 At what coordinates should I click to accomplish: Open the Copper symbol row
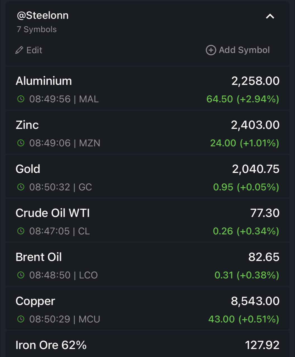click(147, 308)
